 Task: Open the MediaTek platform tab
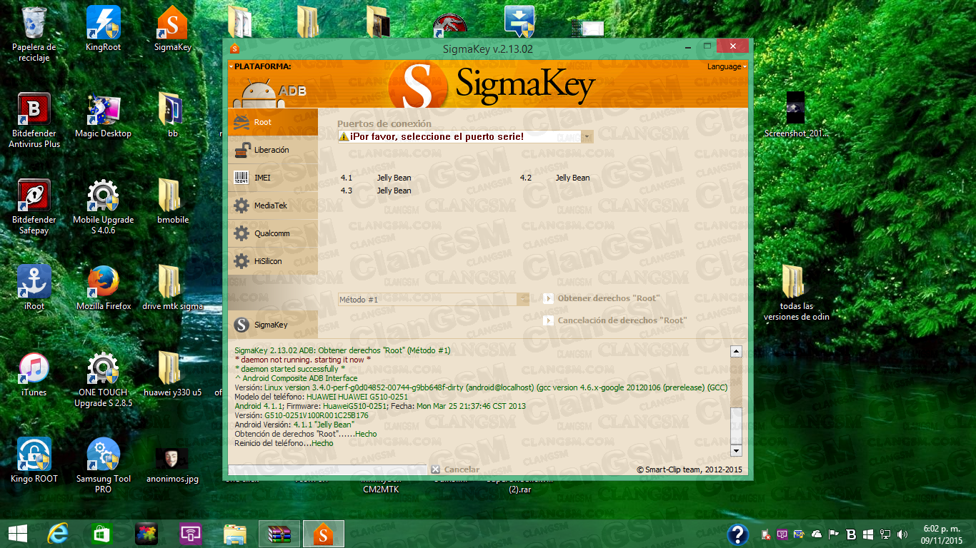click(x=273, y=205)
